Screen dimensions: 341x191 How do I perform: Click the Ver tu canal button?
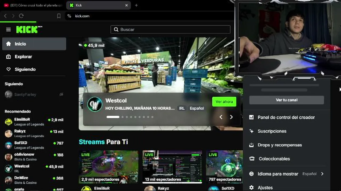pyautogui.click(x=287, y=100)
